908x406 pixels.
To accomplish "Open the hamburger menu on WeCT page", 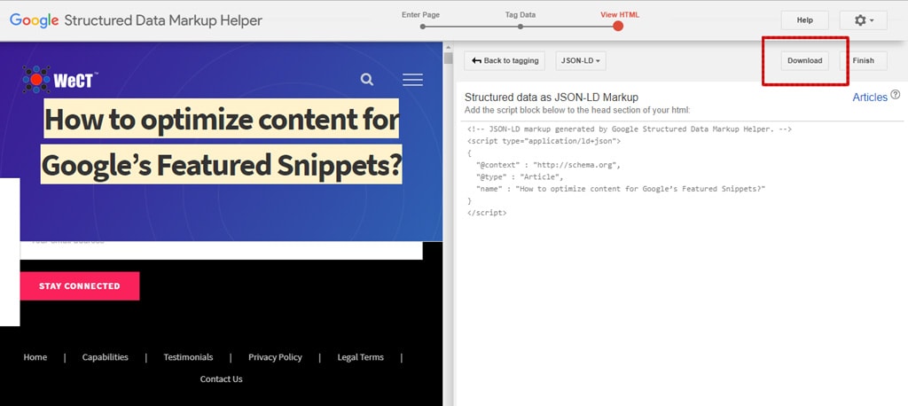I will [412, 80].
